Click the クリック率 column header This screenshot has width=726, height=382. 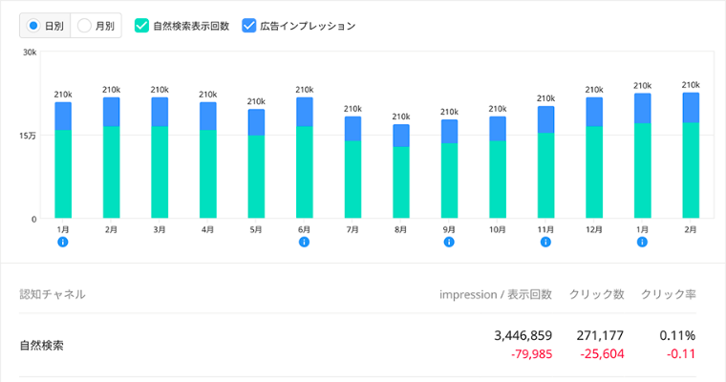point(668,294)
